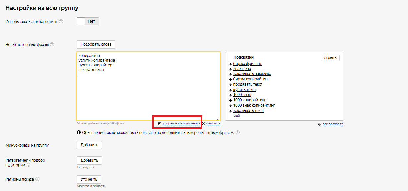Click Добавить for Ретаргетинг и подбор аудитории
This screenshot has width=408, height=191.
(89, 160)
